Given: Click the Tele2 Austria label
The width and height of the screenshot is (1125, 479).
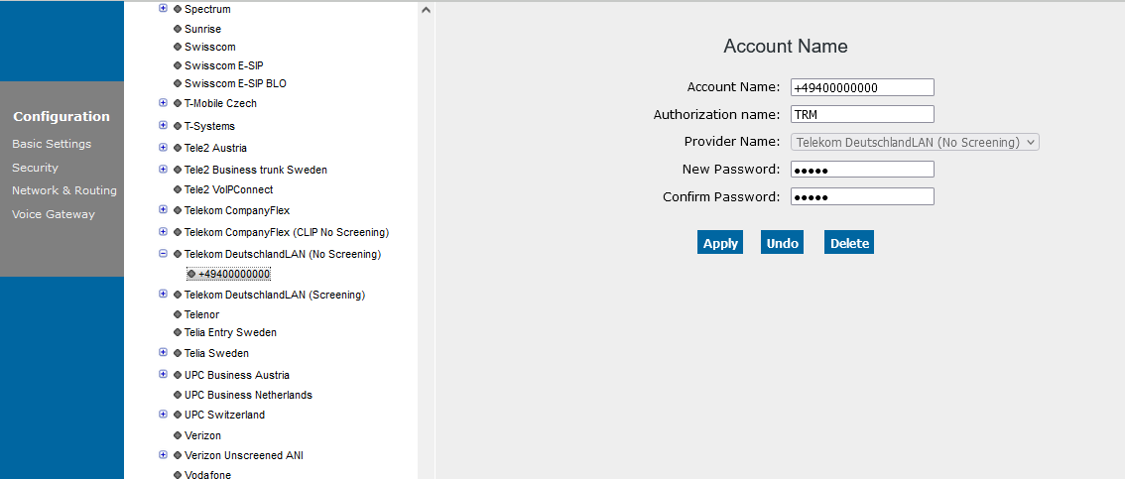Looking at the screenshot, I should coord(215,148).
